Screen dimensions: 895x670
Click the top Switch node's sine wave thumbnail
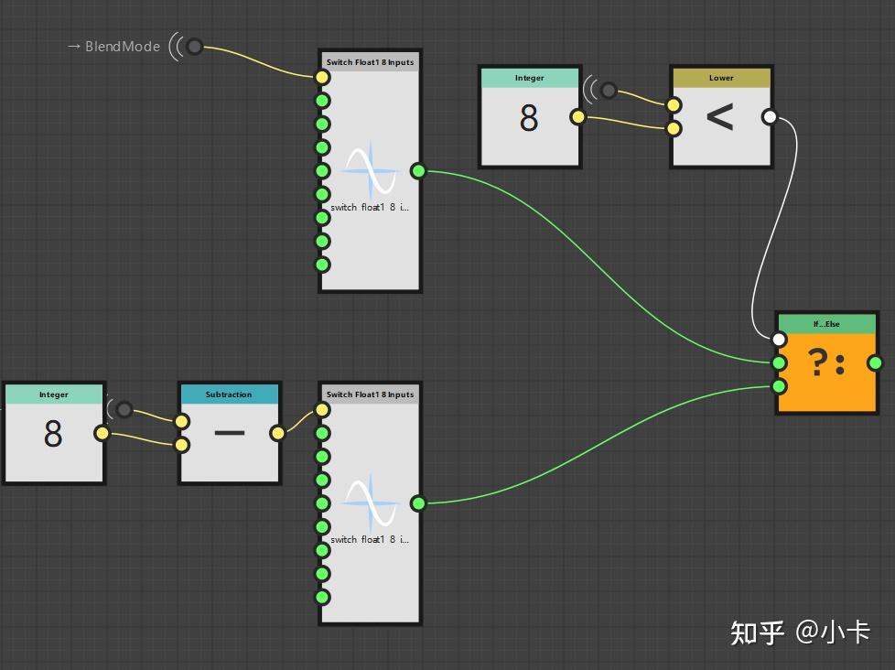coord(371,170)
